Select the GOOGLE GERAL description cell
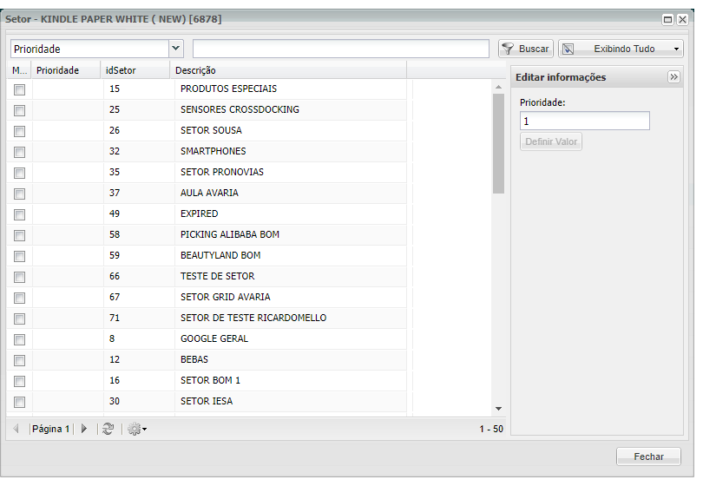Viewport: 703px width, 486px height. (291, 339)
